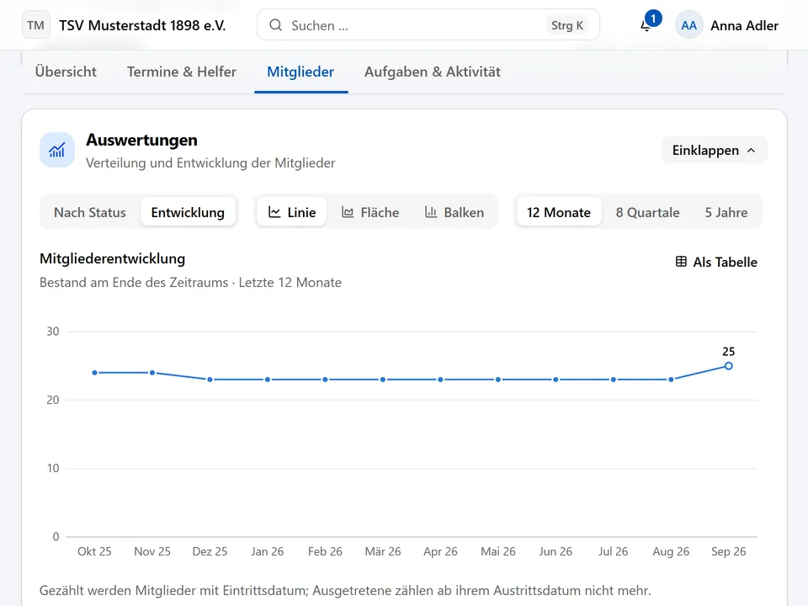Click the Dez 25 data point

coord(210,380)
